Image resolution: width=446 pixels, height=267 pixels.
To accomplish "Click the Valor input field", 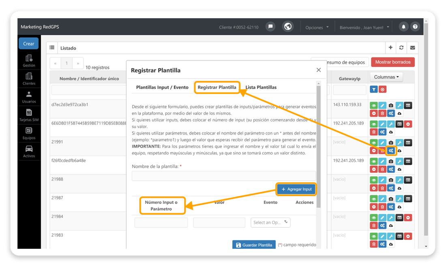I will pos(219,222).
